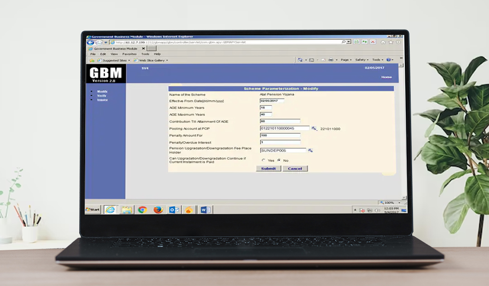Open the Verify link in the sidebar
This screenshot has height=286, width=489.
(x=101, y=95)
